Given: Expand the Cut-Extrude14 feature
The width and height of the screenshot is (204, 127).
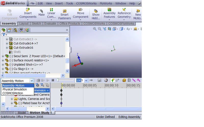Looking at the screenshot, I should tap(7, 43).
